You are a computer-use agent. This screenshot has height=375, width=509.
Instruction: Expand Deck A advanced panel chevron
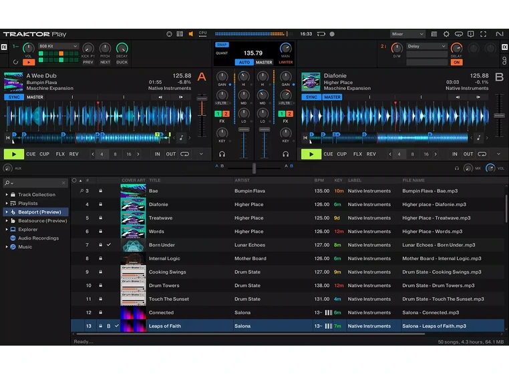201,154
